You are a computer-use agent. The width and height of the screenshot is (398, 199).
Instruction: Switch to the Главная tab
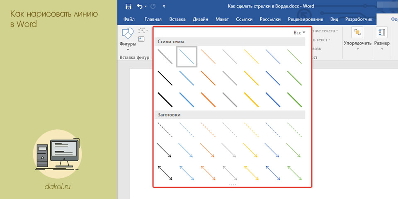[x=153, y=19]
